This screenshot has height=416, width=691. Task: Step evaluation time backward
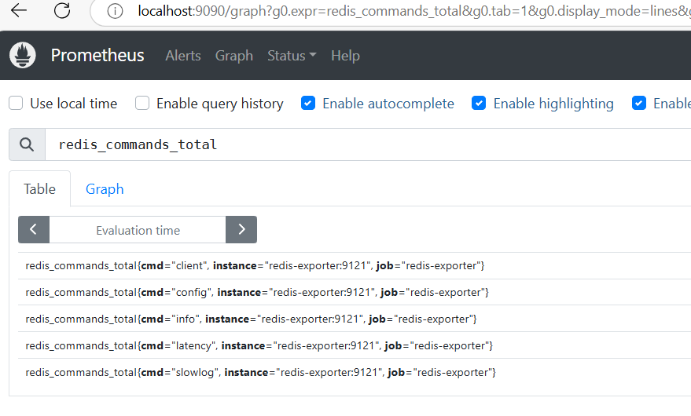pyautogui.click(x=34, y=229)
